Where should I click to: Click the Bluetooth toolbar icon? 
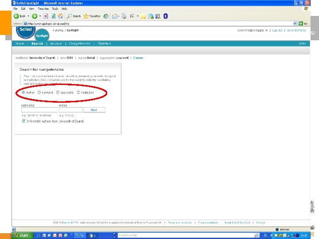[x=165, y=16]
